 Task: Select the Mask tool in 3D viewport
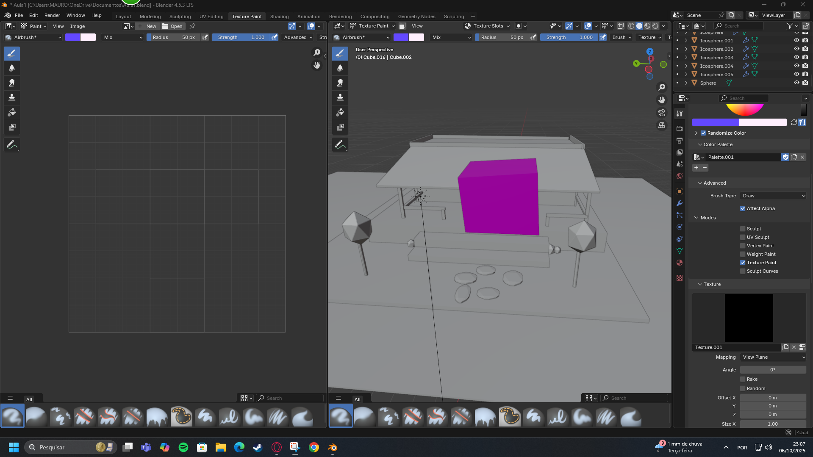pos(340,127)
